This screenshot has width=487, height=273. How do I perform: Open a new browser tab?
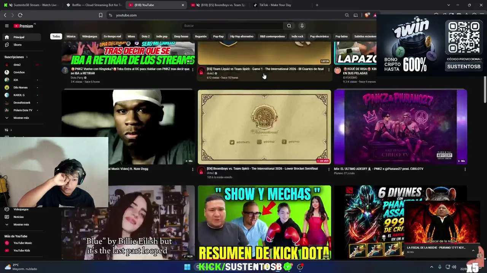(x=317, y=5)
